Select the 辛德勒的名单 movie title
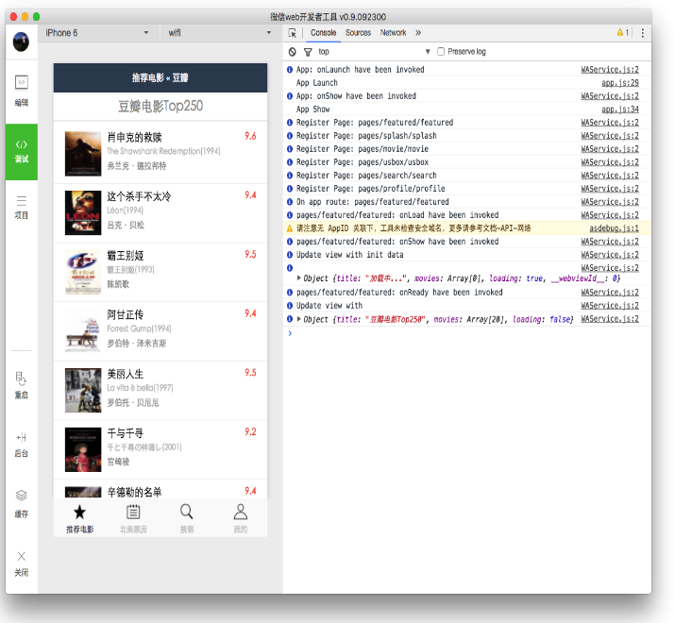Image resolution: width=675 pixels, height=623 pixels. point(134,492)
